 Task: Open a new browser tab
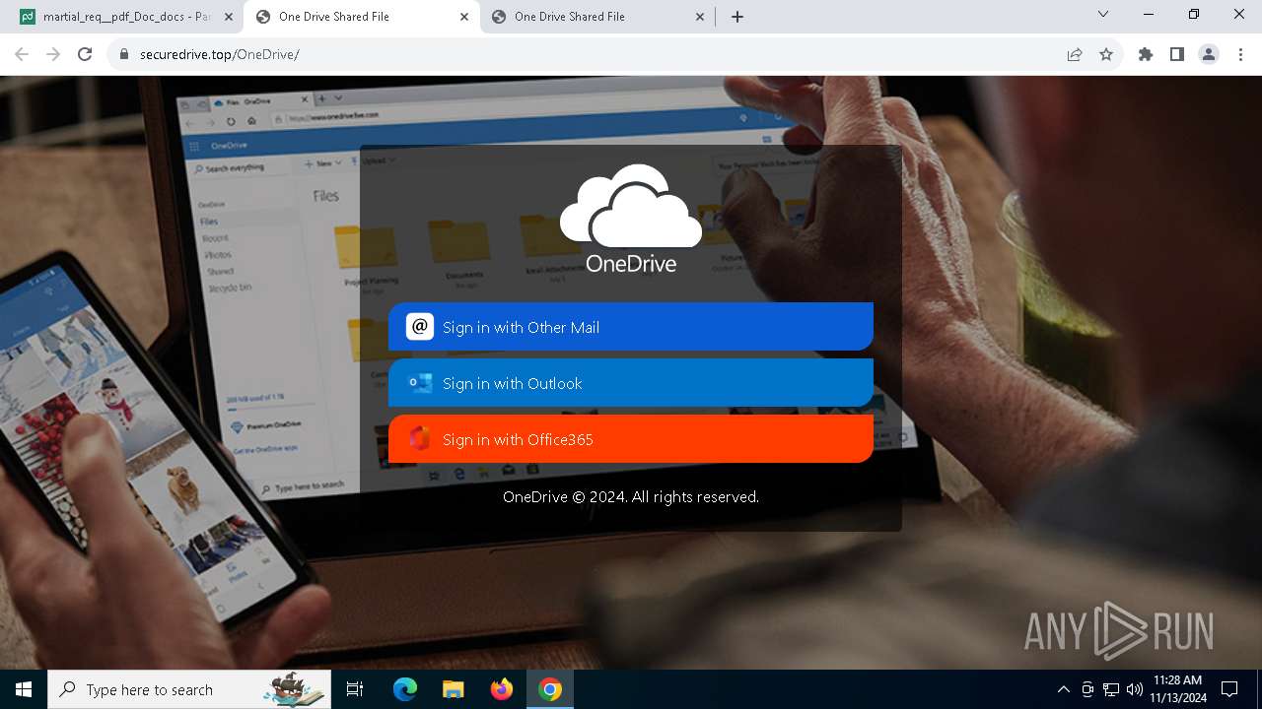[x=737, y=17]
